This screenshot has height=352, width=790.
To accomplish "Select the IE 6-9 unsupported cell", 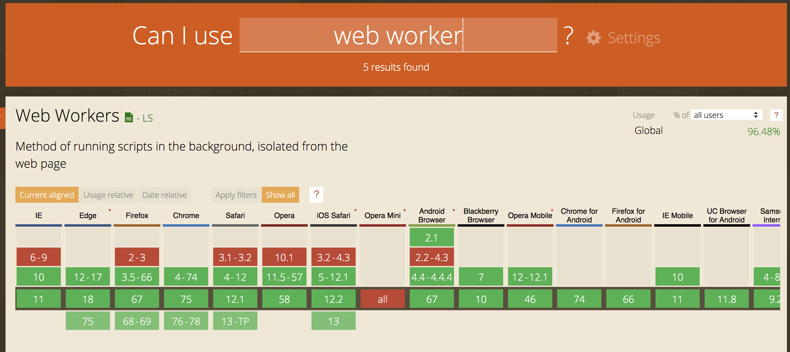I will pyautogui.click(x=39, y=257).
